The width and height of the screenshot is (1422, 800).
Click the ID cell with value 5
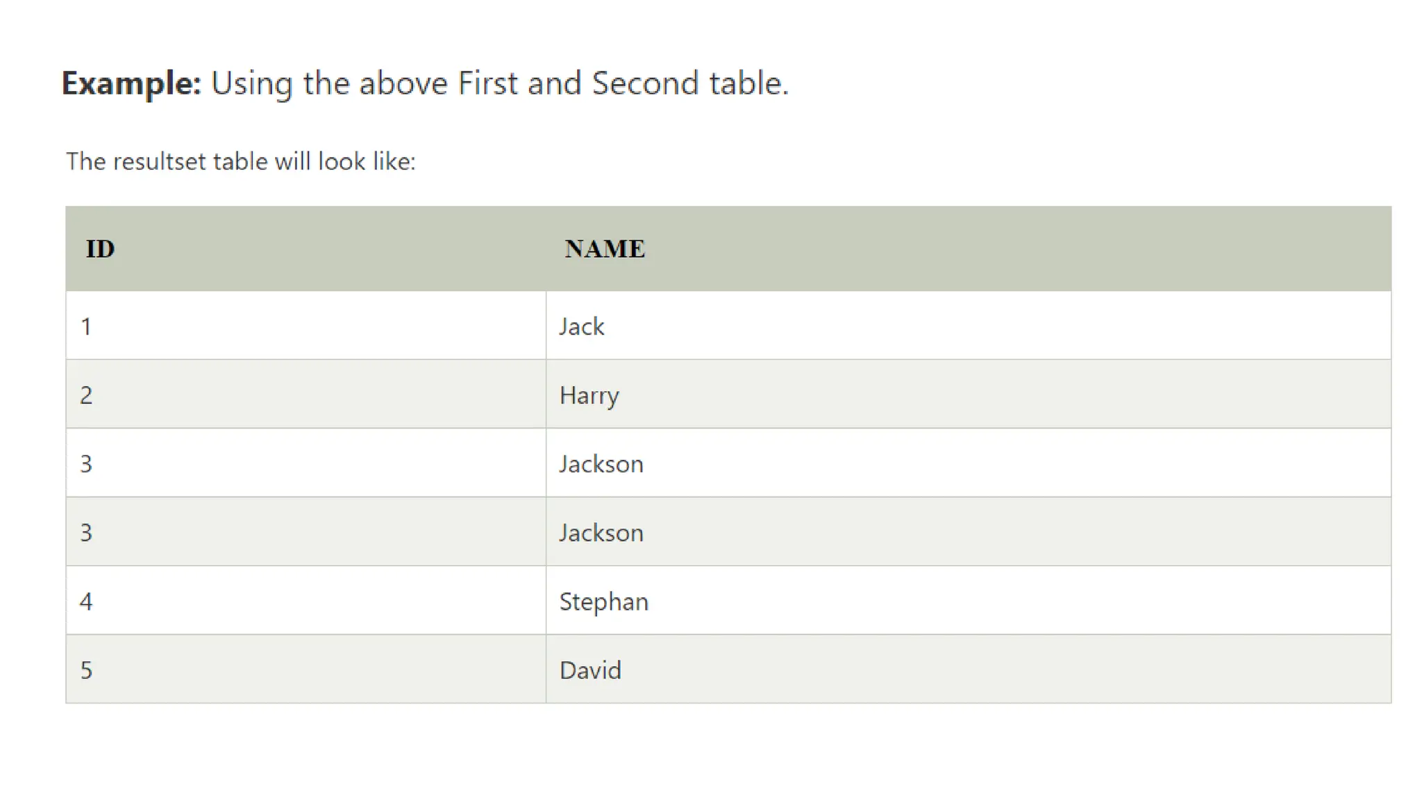[86, 670]
